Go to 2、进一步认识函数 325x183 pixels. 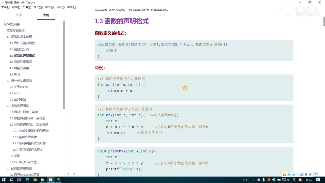pyautogui.click(x=20, y=81)
